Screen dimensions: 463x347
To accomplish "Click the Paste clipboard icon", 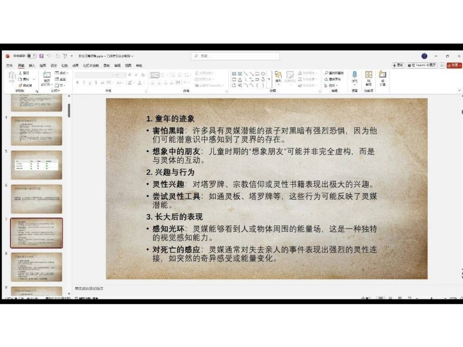I will click(x=12, y=75).
